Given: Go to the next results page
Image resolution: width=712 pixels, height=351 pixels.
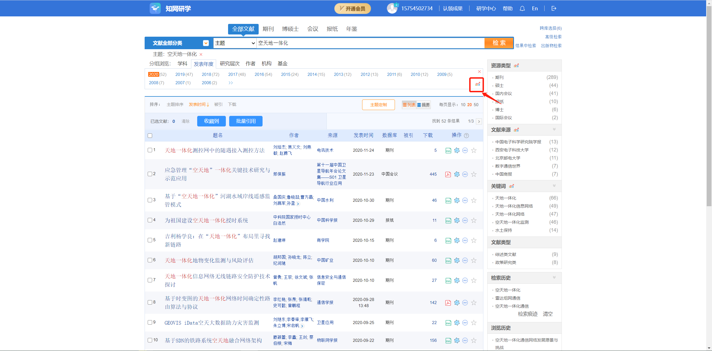Looking at the screenshot, I should pos(479,121).
